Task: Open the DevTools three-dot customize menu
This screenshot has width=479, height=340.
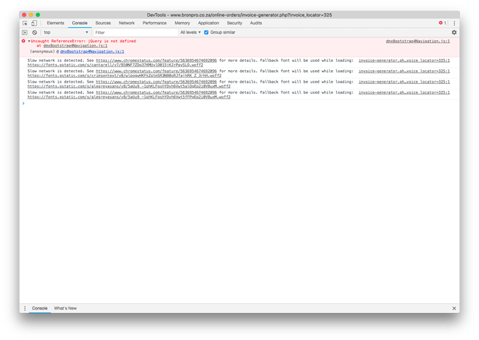Action: pos(454,23)
